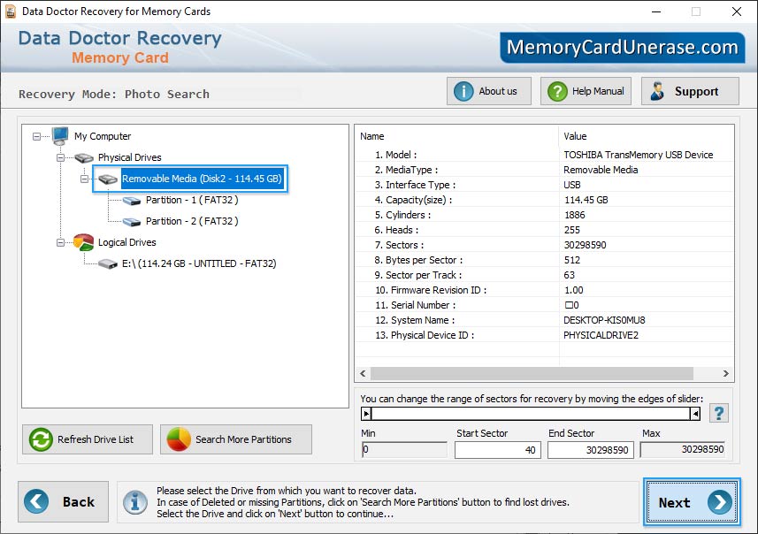Screen dimensions: 758x534
Task: Click the Max sector field
Action: (683, 449)
